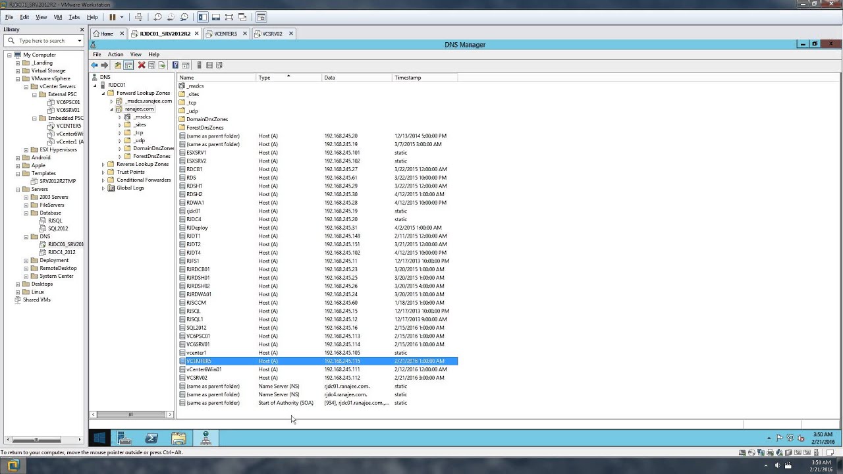Select Conditional Forwarders in the DNS tree
Screen dimensions: 843x474
coord(144,180)
